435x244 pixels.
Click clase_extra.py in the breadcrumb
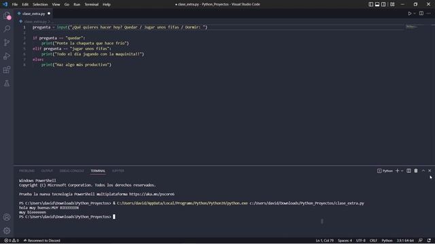35,21
